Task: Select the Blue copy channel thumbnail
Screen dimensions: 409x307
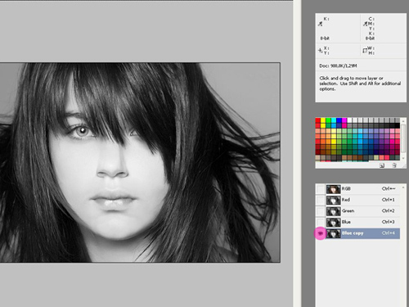Action: 334,233
